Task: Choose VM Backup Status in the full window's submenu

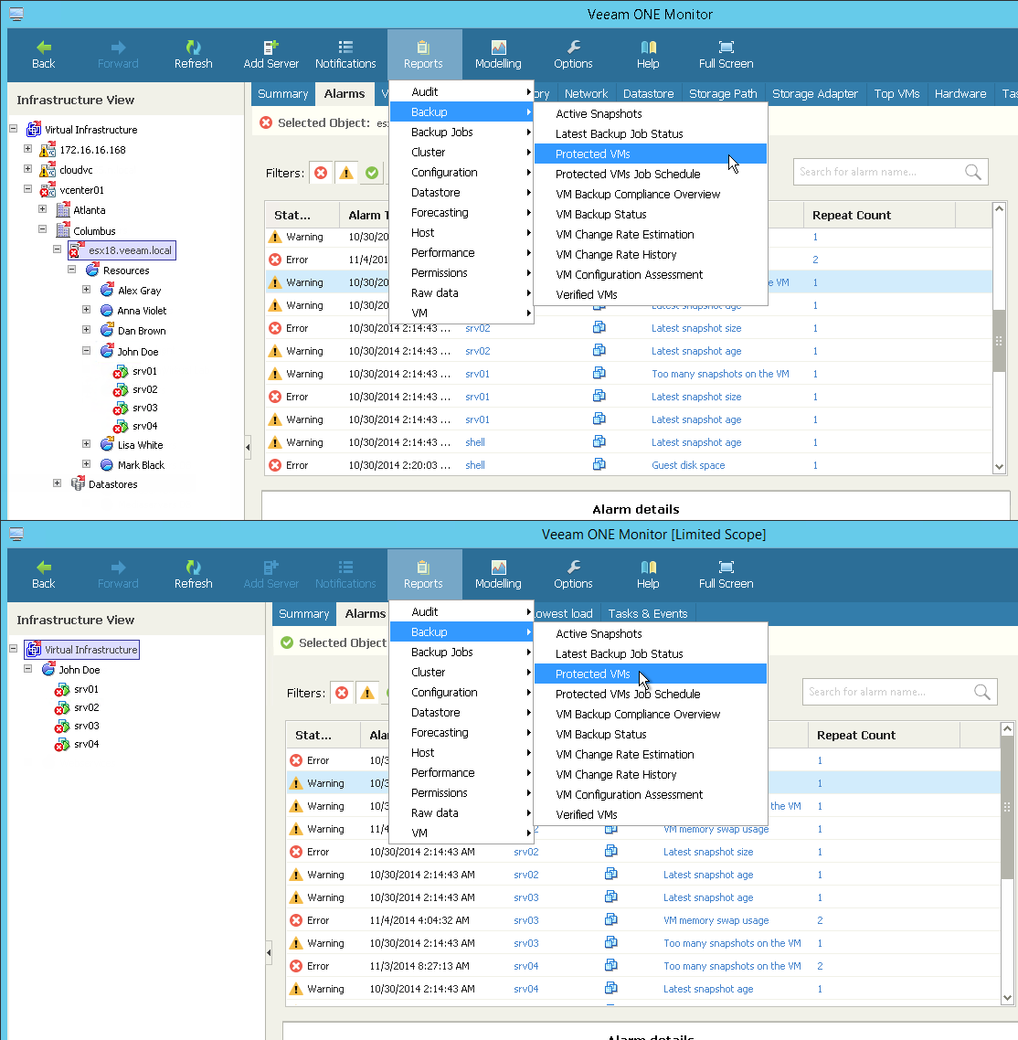Action: pyautogui.click(x=651, y=214)
